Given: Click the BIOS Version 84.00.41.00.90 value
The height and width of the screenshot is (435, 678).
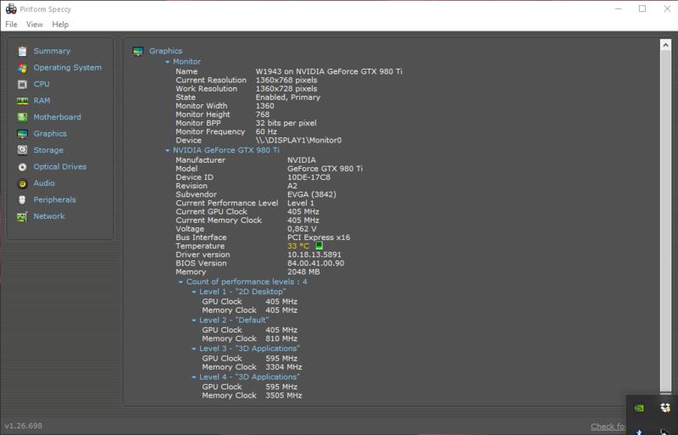Looking at the screenshot, I should pyautogui.click(x=315, y=263).
